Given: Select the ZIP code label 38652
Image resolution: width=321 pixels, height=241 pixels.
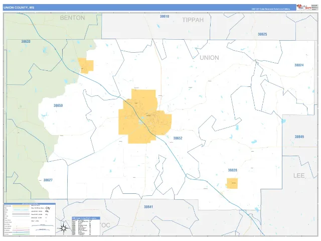Looking at the screenshot, I should click(x=178, y=138).
